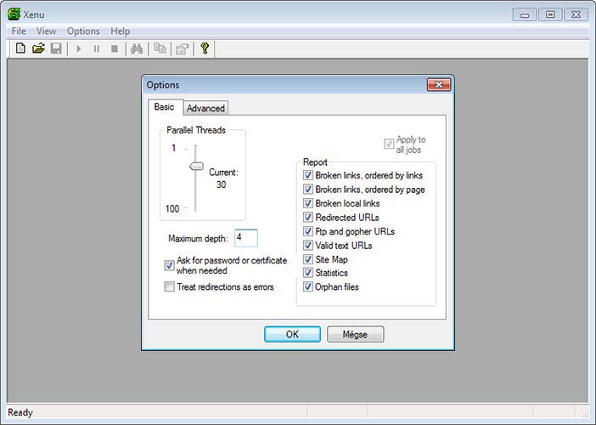Click the Maximum depth input field
Viewport: 596px width, 425px height.
click(x=245, y=238)
